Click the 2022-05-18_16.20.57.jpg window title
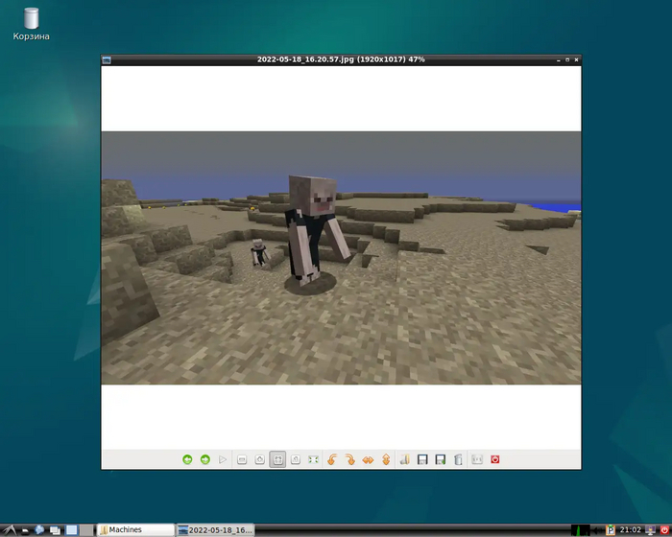The width and height of the screenshot is (672, 537). coord(341,59)
